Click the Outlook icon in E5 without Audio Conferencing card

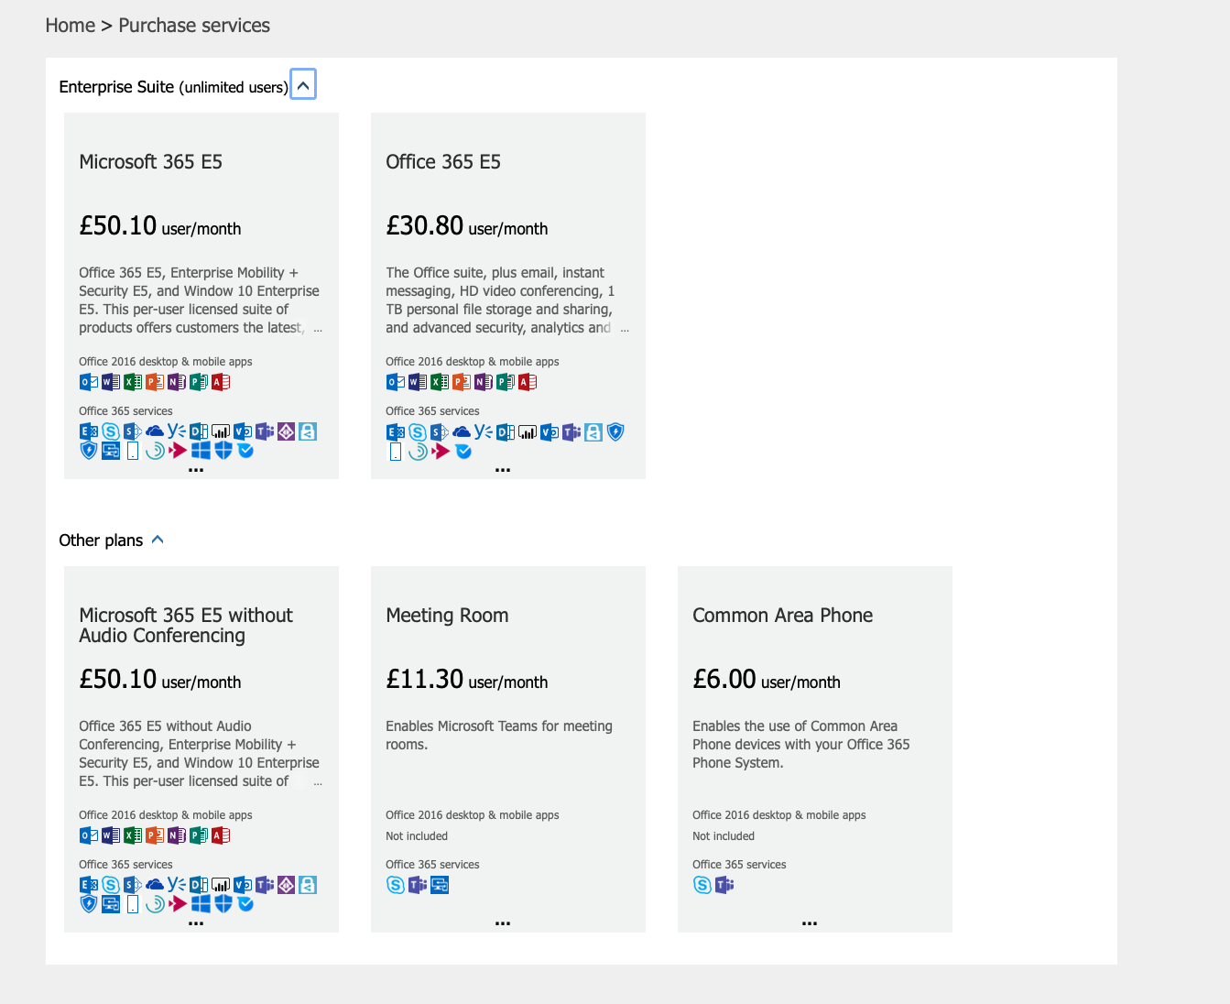point(89,835)
